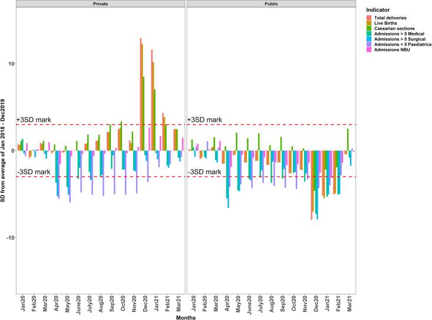Click the Admissions < 5 Paediatrics swatch
432x320 pixels.
[x=368, y=44]
